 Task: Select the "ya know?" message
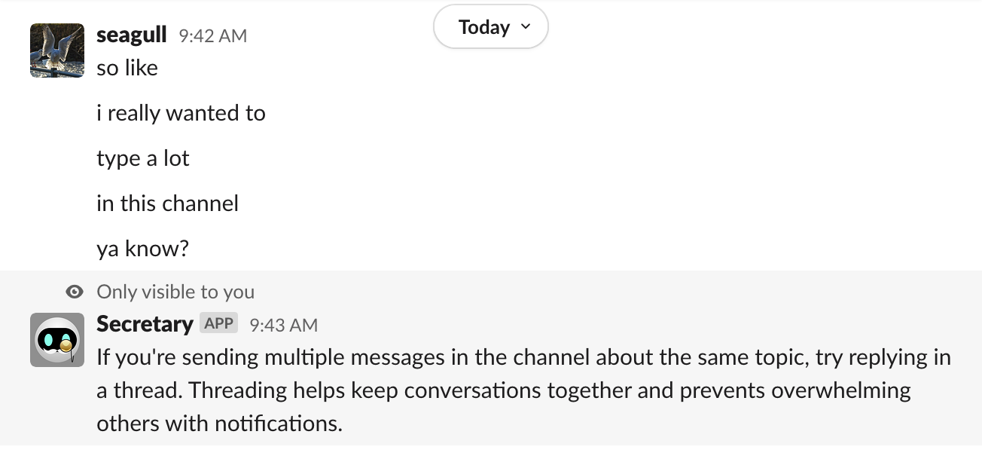142,249
